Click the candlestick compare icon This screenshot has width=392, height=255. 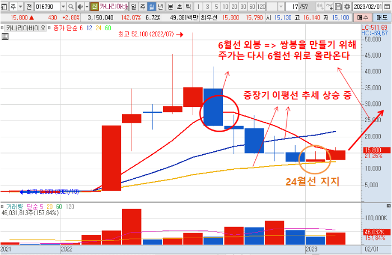320,7
